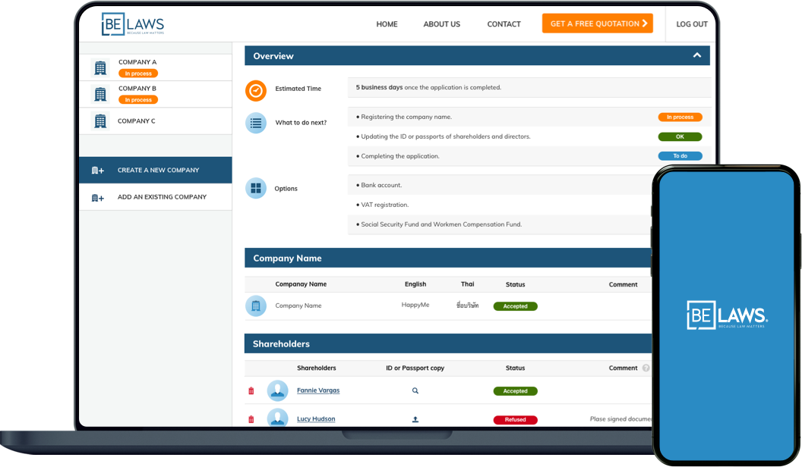Click the Estimated Time clock icon
Viewport: 802px width, 467px height.
(x=256, y=90)
